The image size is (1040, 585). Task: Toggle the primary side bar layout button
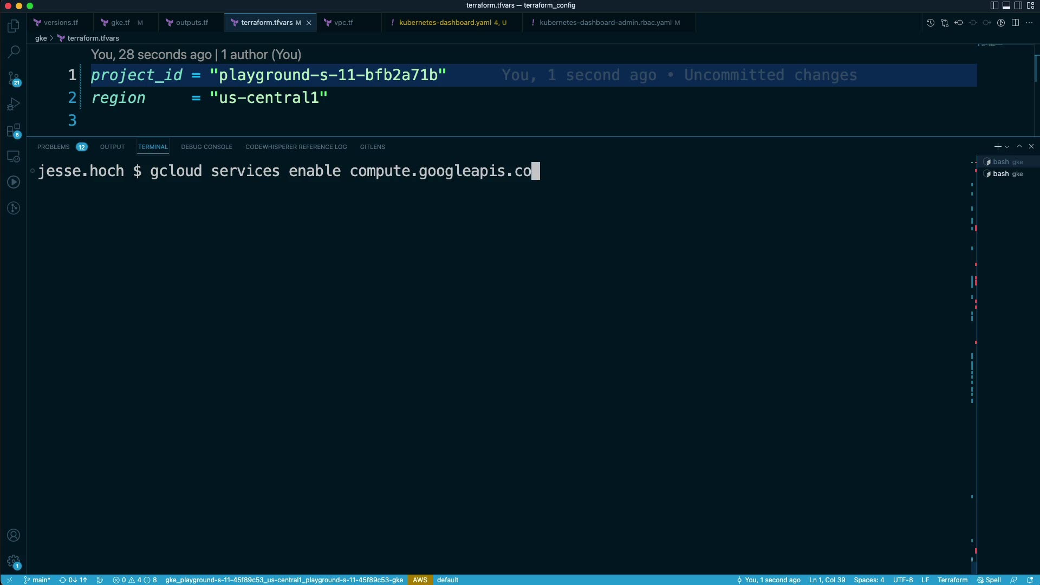coord(994,5)
